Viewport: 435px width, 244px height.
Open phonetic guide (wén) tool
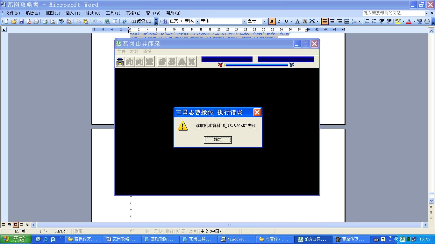420,21
